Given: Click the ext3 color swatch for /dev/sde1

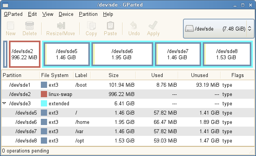Looking at the screenshot, I should click(44, 85).
